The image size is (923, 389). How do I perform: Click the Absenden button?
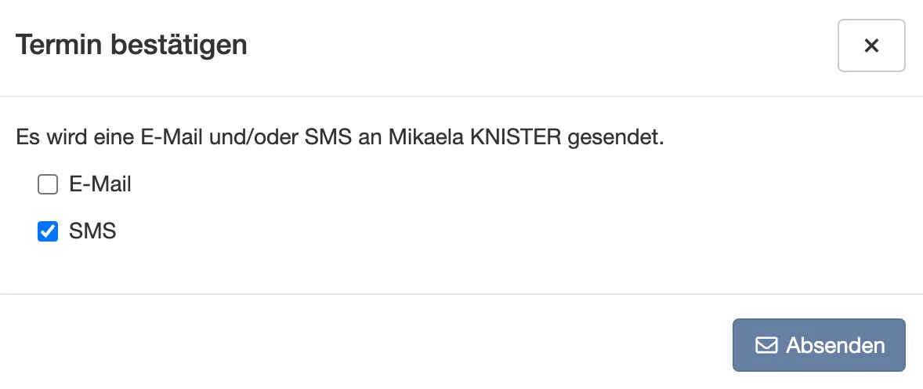819,345
